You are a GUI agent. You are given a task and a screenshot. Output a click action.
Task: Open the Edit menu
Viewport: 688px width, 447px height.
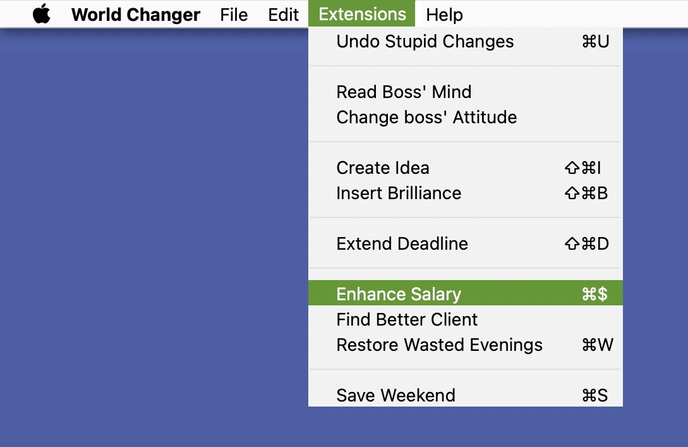[283, 15]
